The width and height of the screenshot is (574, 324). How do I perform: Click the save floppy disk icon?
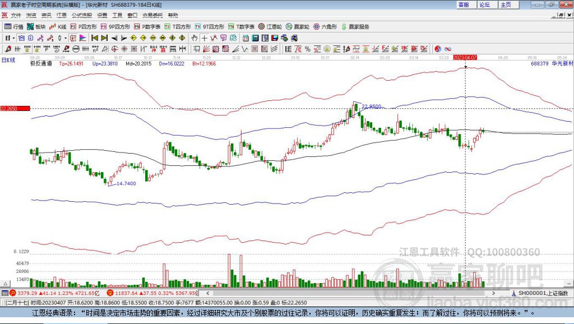point(275,38)
